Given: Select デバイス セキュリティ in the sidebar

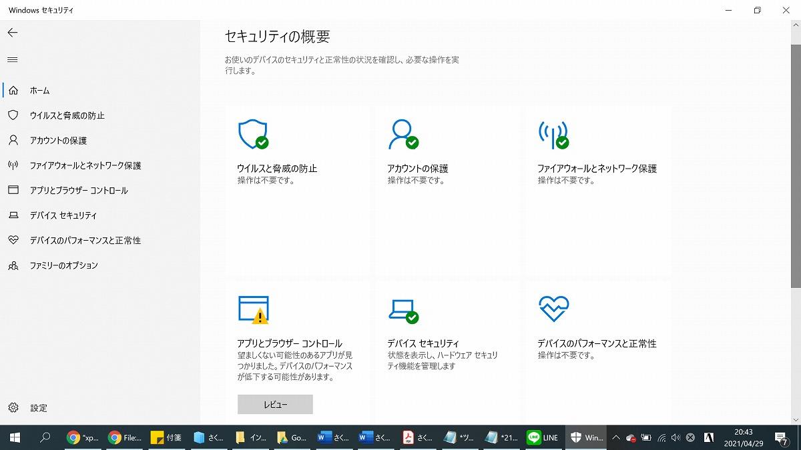Looking at the screenshot, I should point(63,215).
